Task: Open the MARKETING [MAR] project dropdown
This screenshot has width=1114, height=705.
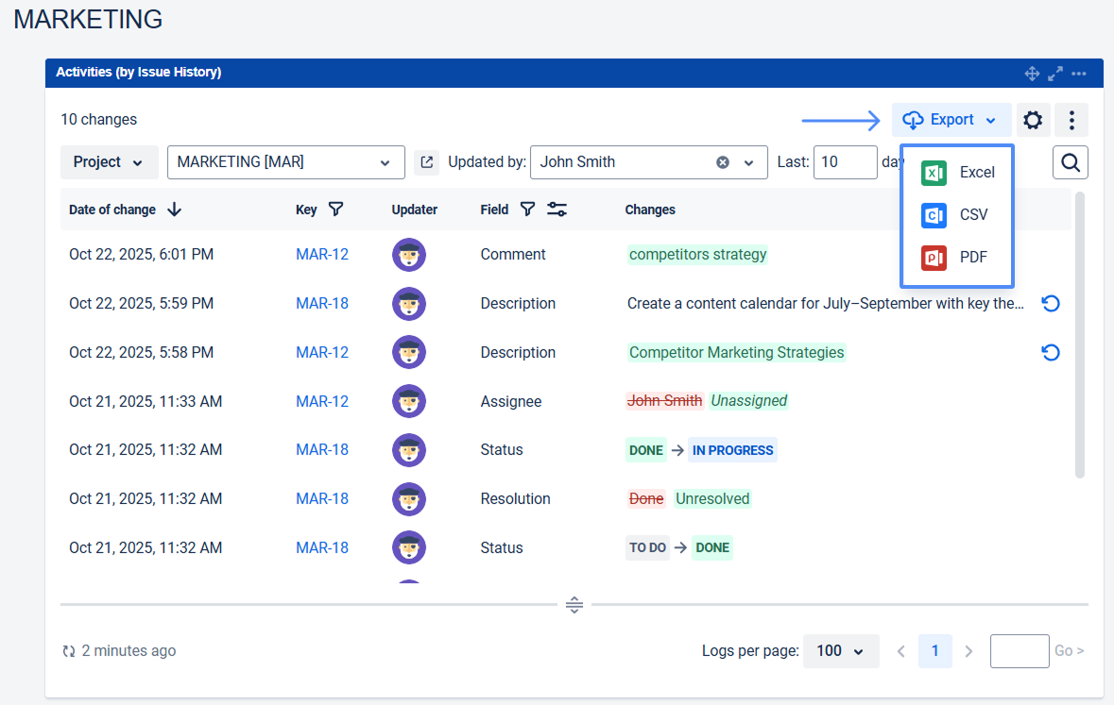Action: [285, 162]
